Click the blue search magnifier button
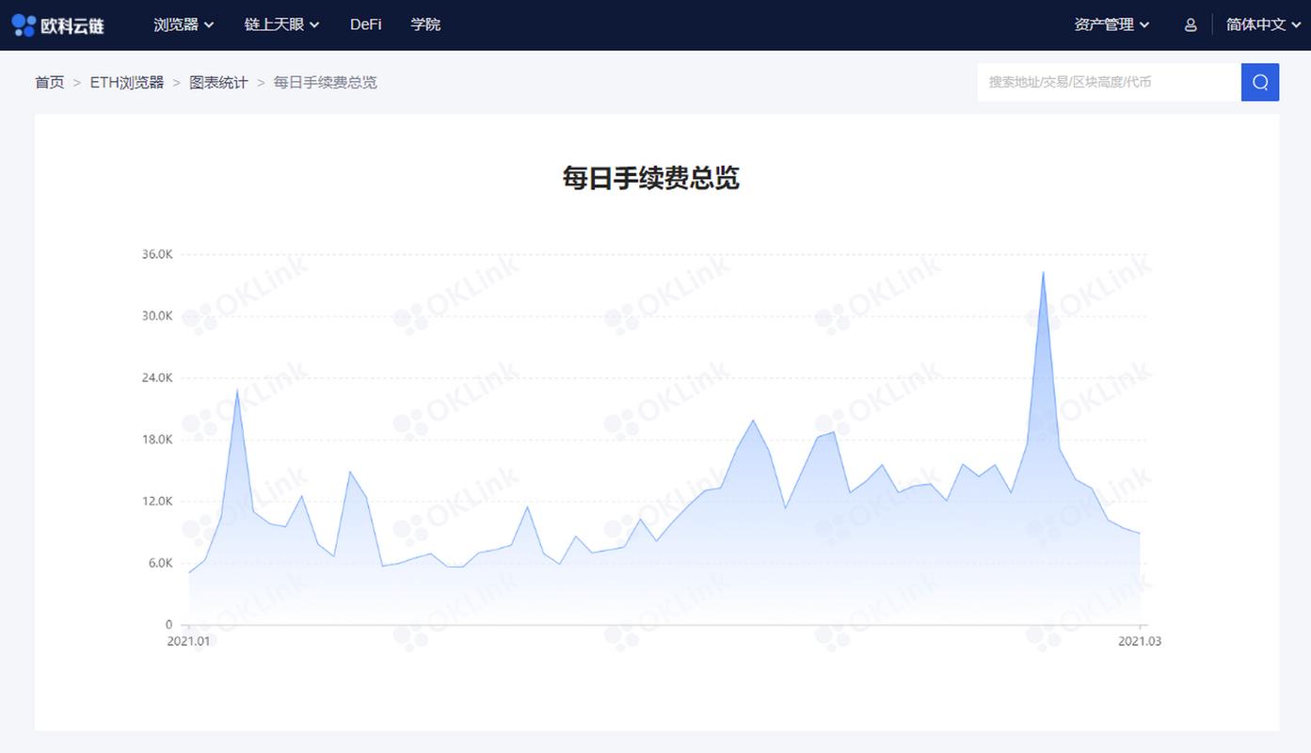The width and height of the screenshot is (1311, 753). click(x=1260, y=82)
